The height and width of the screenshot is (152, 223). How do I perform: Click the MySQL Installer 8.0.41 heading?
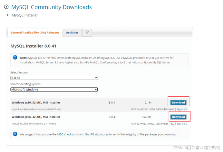point(33,46)
